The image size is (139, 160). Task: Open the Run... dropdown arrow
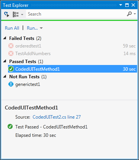41,28
